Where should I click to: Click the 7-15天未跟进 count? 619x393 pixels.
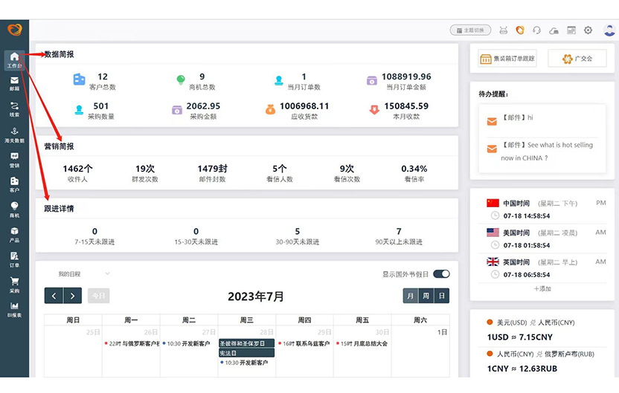[94, 231]
